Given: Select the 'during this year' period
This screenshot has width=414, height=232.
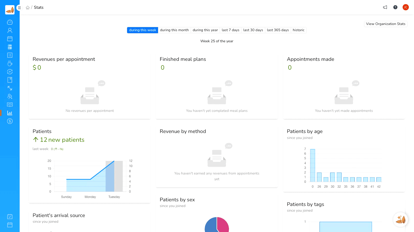Looking at the screenshot, I should pyautogui.click(x=205, y=30).
